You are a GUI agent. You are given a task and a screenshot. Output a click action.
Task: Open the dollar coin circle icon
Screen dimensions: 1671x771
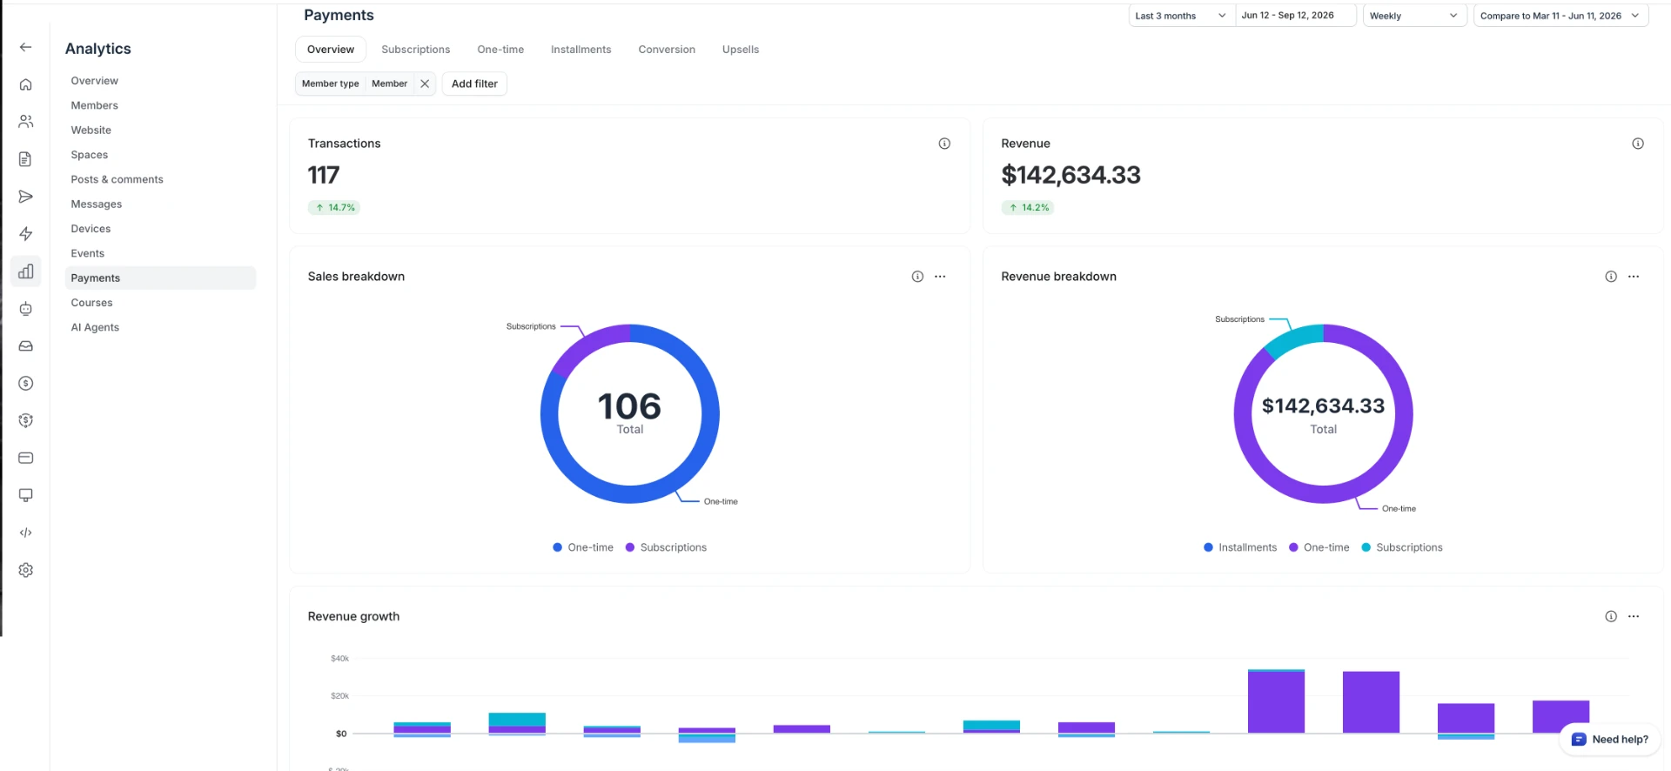(x=25, y=383)
